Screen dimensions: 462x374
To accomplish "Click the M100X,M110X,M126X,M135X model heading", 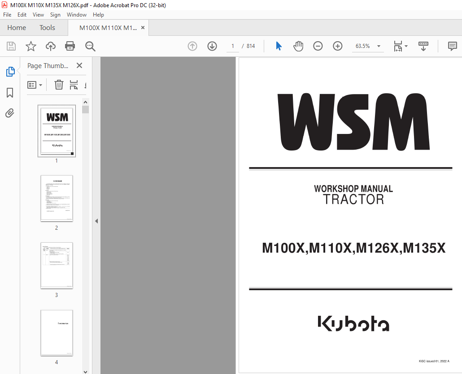I will tap(353, 248).
